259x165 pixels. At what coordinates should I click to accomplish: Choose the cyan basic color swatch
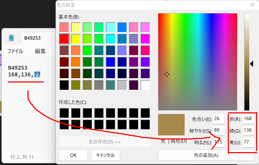click(x=110, y=39)
